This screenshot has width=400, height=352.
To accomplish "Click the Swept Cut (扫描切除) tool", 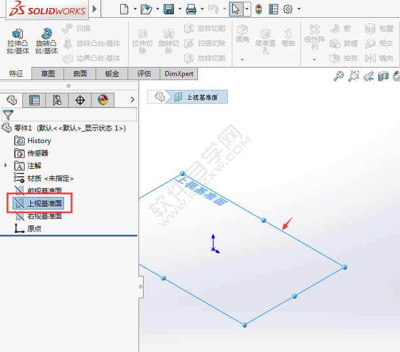I will click(205, 43).
